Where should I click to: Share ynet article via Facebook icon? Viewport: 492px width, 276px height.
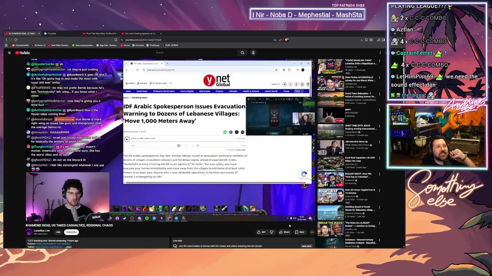pos(231,132)
